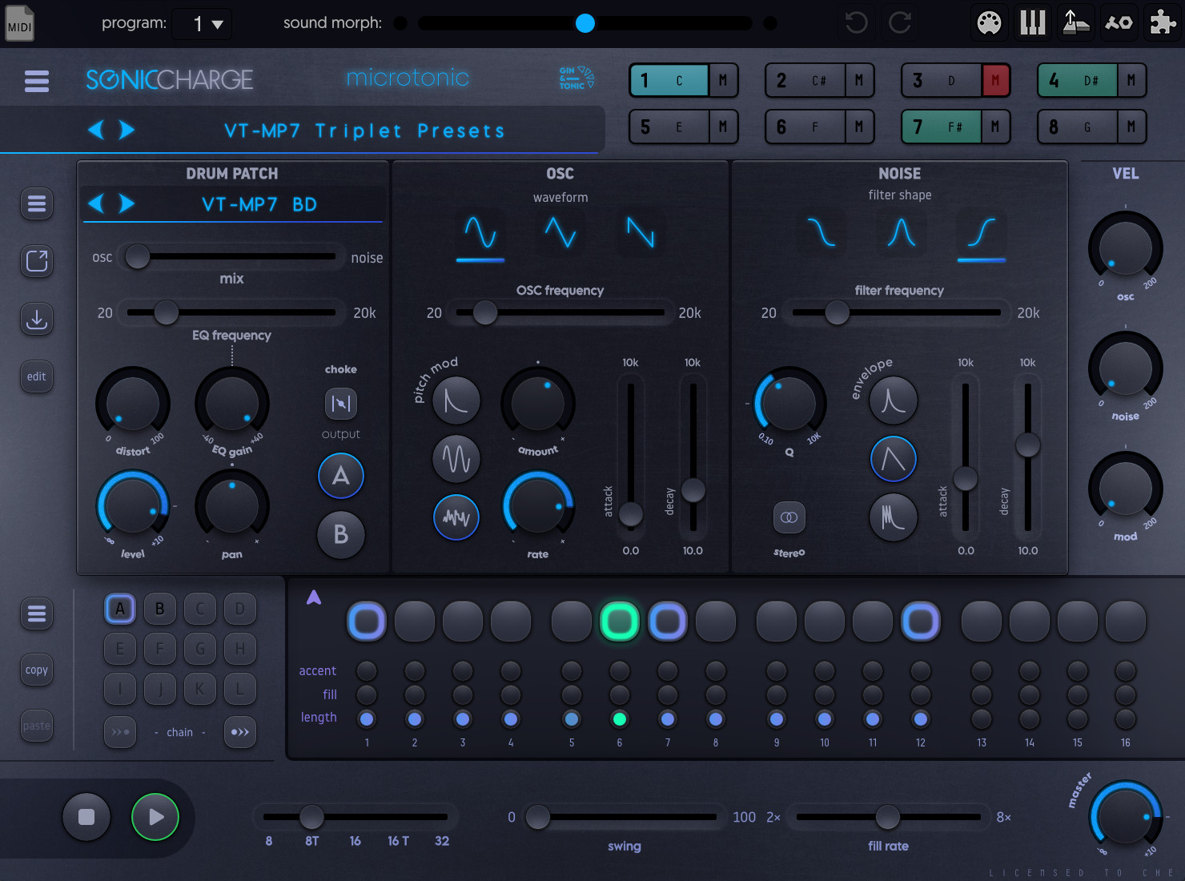Open the MIDI file icon
Viewport: 1185px width, 881px height.
tap(19, 23)
